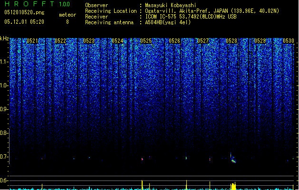Click the 0523 time marker

coord(89,41)
